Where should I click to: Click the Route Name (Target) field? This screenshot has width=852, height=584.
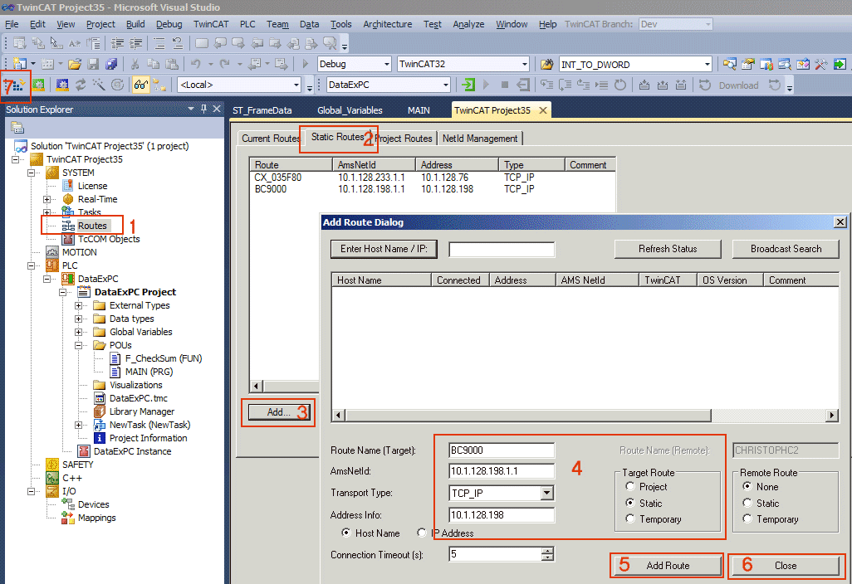click(502, 450)
